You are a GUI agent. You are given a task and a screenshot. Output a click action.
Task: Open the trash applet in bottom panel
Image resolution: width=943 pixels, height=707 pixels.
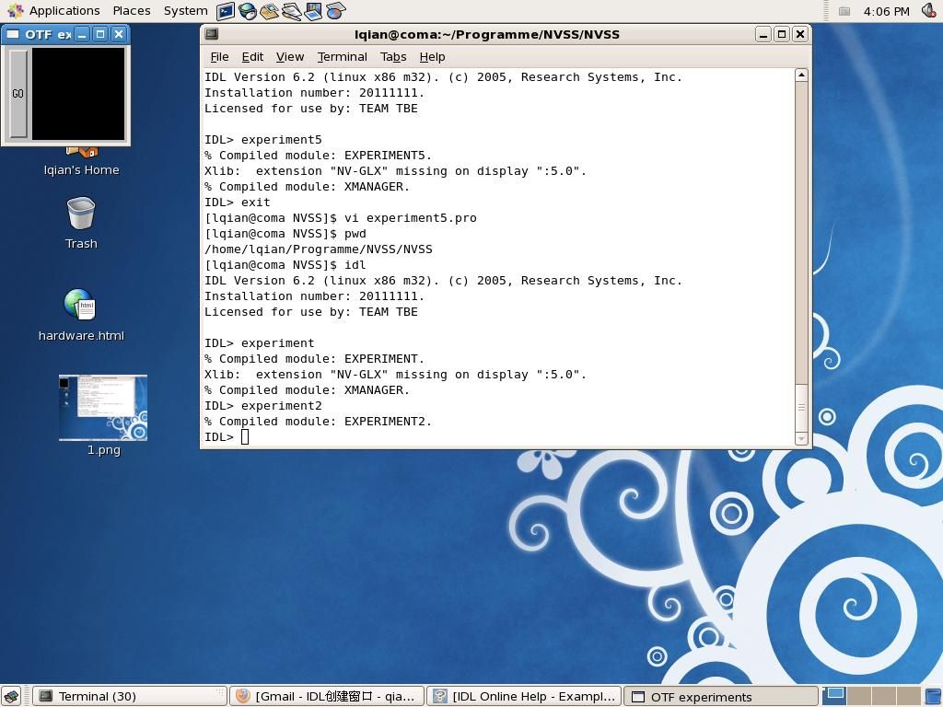[x=933, y=697]
